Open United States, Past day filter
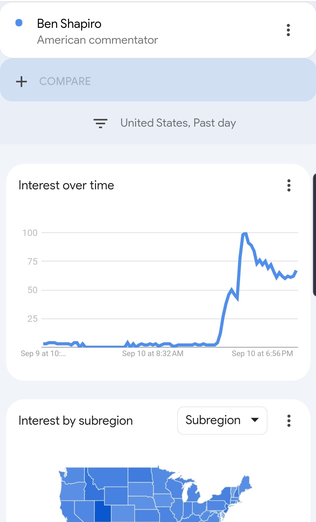 point(178,123)
